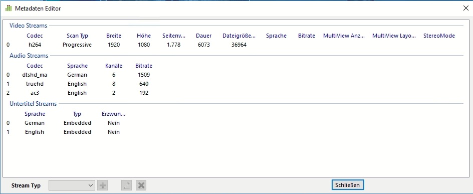Viewport: 473px width, 194px height.
Task: Click the 1.778 aspect ratio value
Action: (x=174, y=45)
